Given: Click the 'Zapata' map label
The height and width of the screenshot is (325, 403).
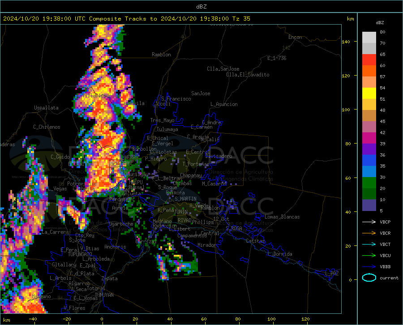Looking at the screenshot, I should 110,279.
